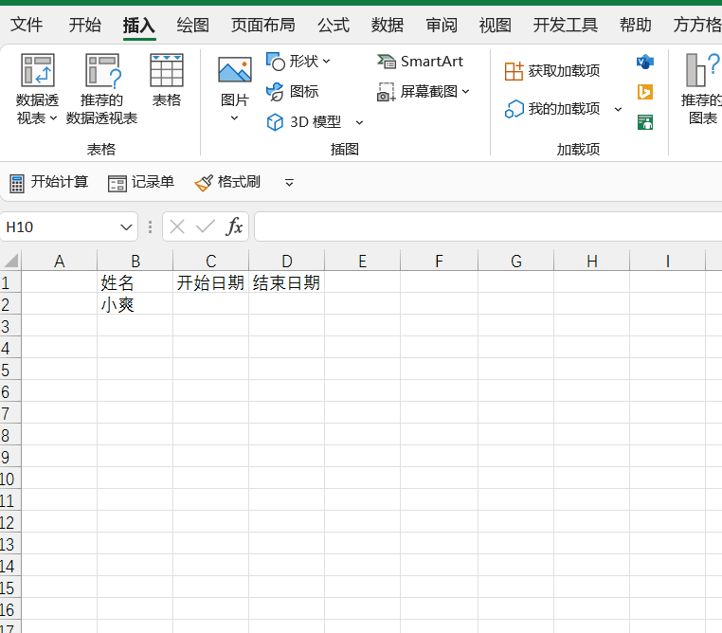
Task: Select column C header
Action: coord(211,261)
